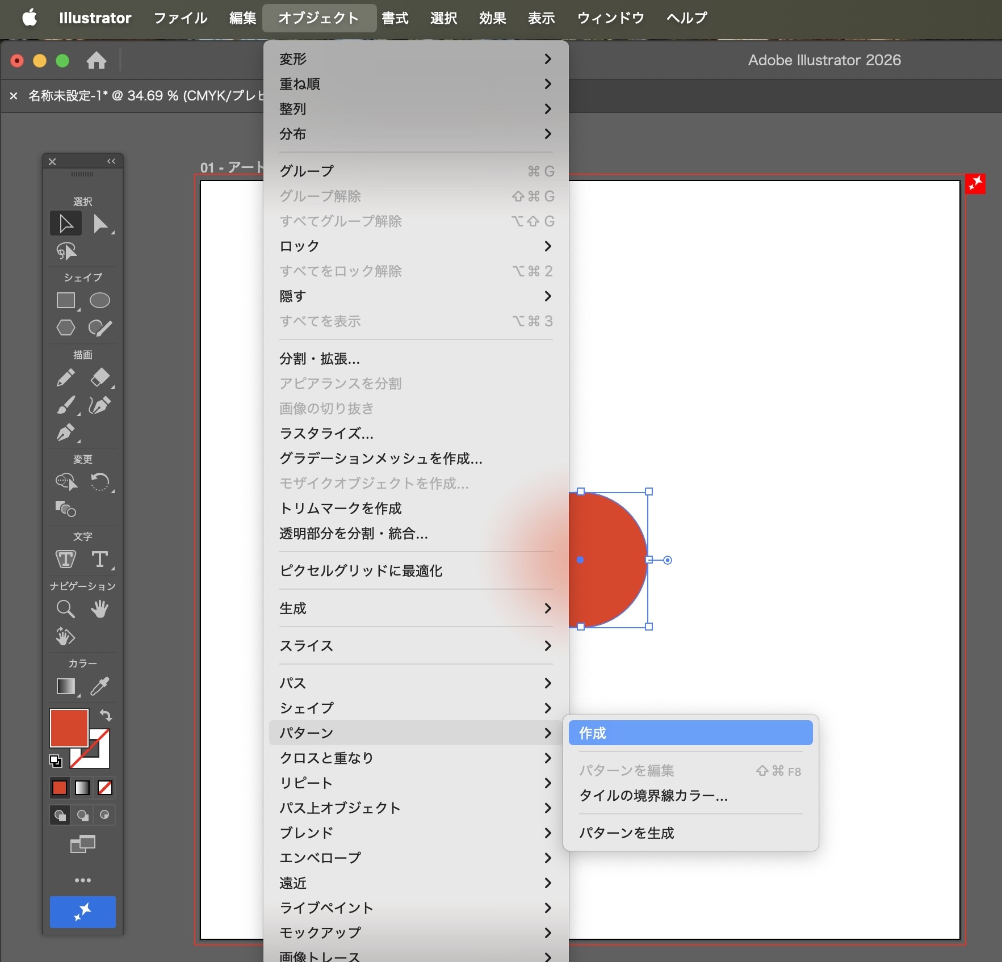Choose 作成 in the pattern submenu
The height and width of the screenshot is (962, 1002).
pyautogui.click(x=690, y=733)
